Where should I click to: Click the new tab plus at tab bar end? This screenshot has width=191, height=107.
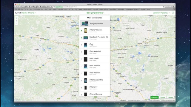pyautogui.click(x=174, y=9)
